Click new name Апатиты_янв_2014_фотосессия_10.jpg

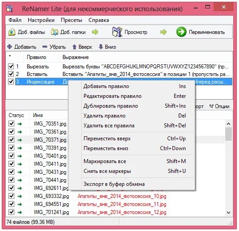[122, 196]
